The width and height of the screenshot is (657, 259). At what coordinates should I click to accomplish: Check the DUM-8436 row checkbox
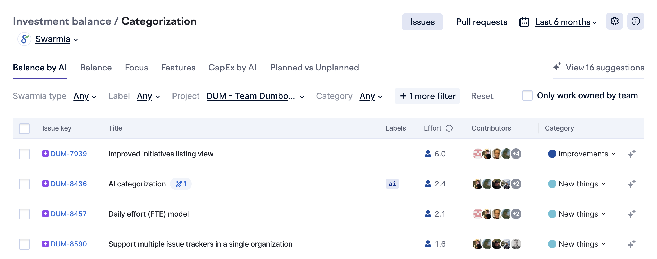pyautogui.click(x=24, y=184)
